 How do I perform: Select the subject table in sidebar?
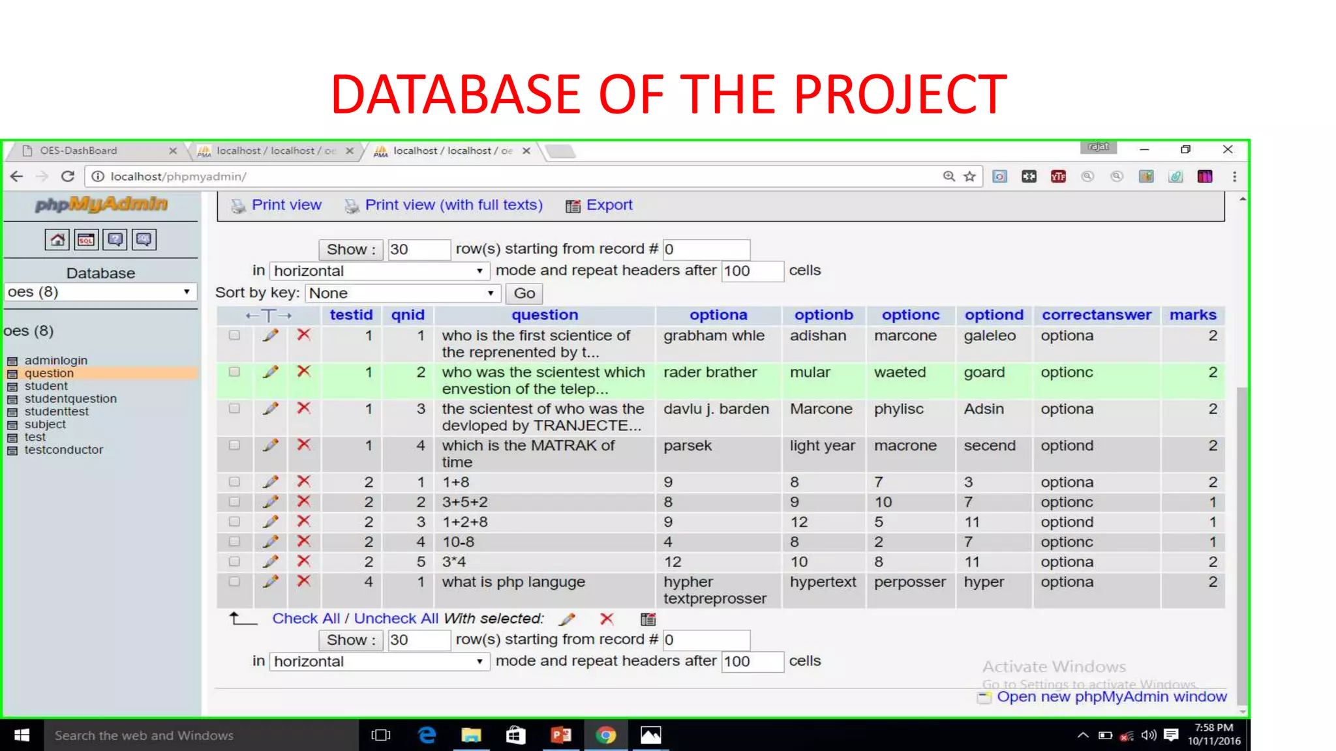coord(45,424)
